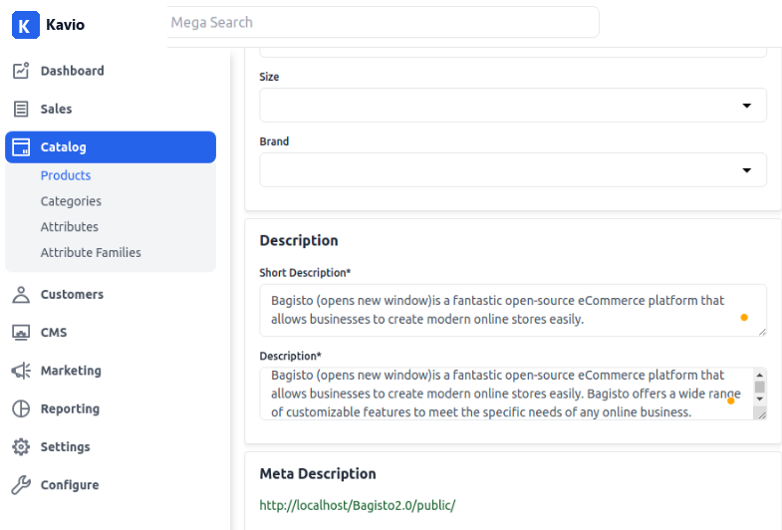Click orange dot in Short Description
The image size is (782, 530).
(744, 318)
